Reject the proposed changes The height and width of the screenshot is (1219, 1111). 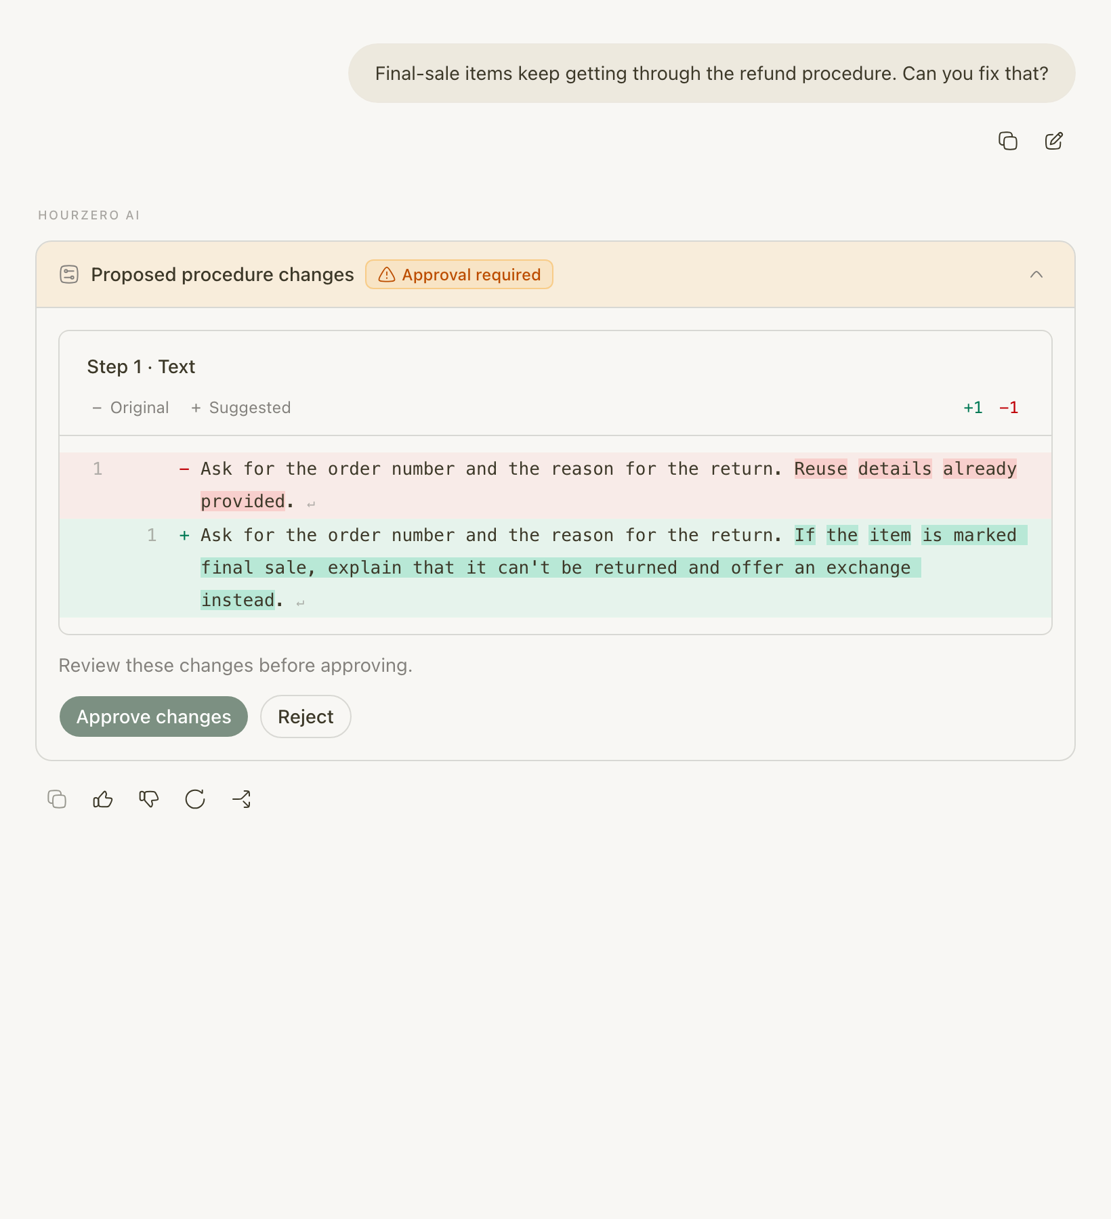(306, 717)
